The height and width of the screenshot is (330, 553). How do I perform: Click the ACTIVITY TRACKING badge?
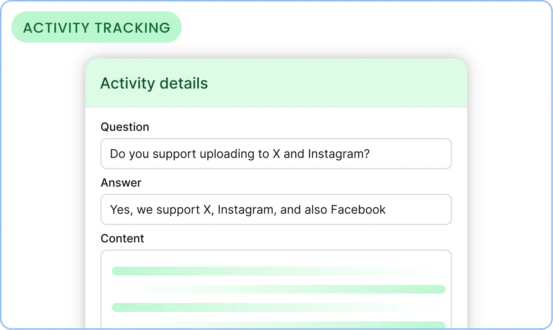click(96, 27)
